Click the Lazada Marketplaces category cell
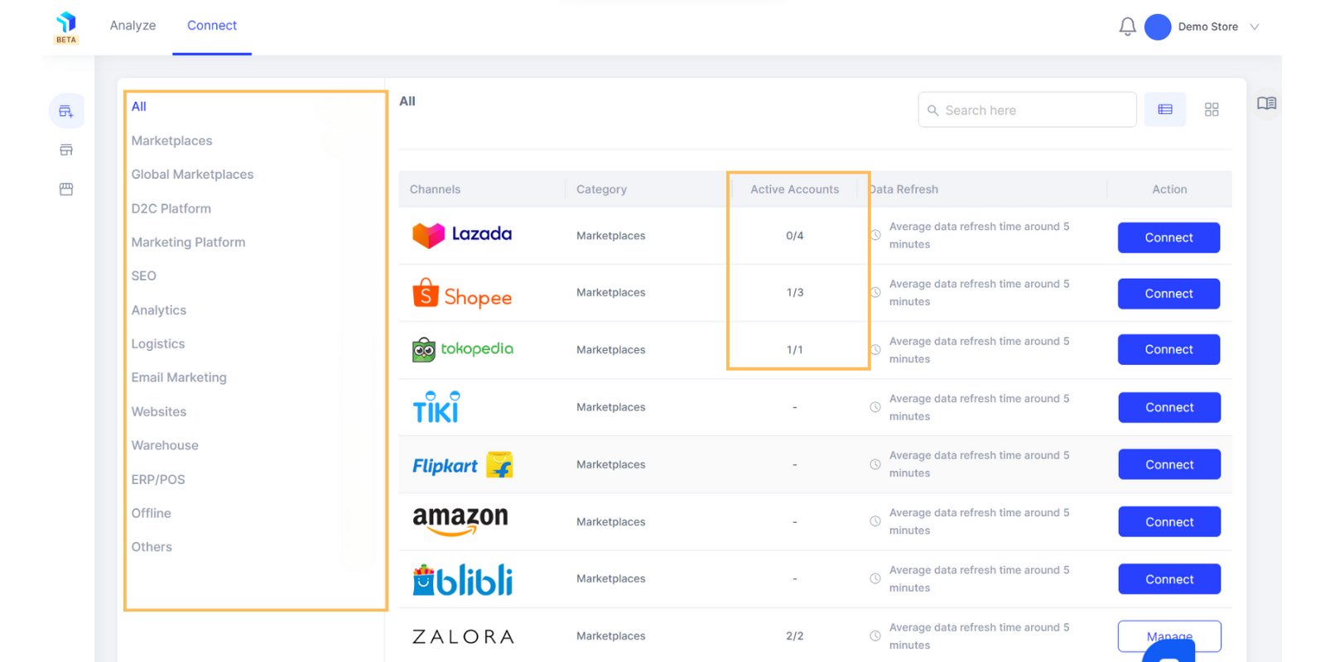The height and width of the screenshot is (662, 1325). tap(610, 236)
